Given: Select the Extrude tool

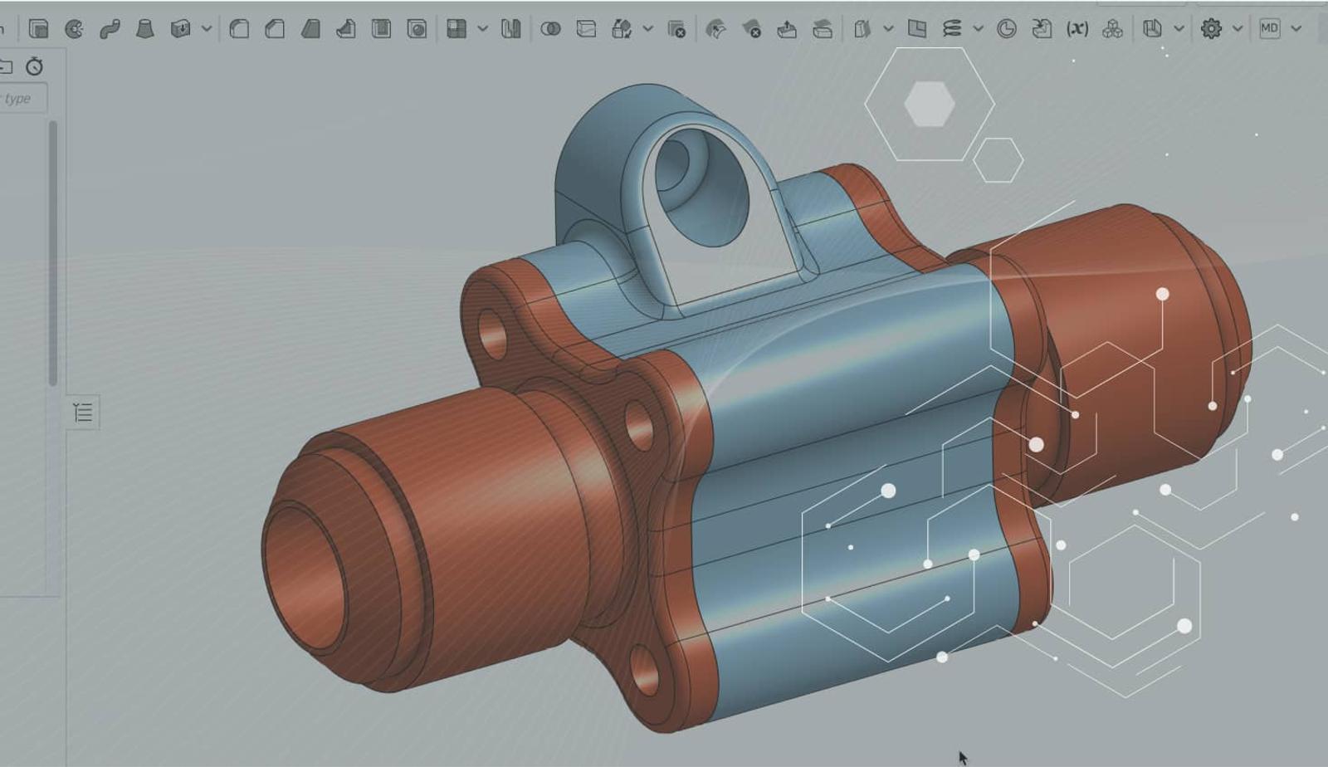Looking at the screenshot, I should 38,29.
